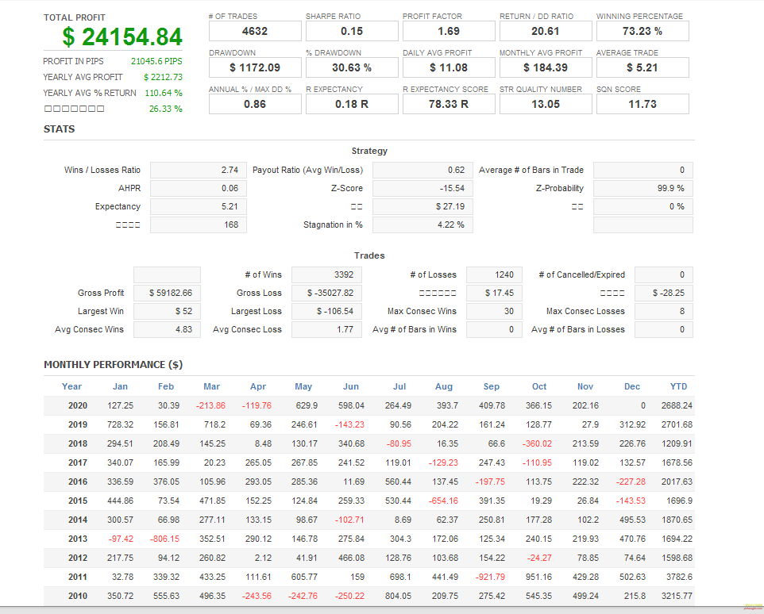Click Gross Loss field $ -35027.82

(326, 293)
